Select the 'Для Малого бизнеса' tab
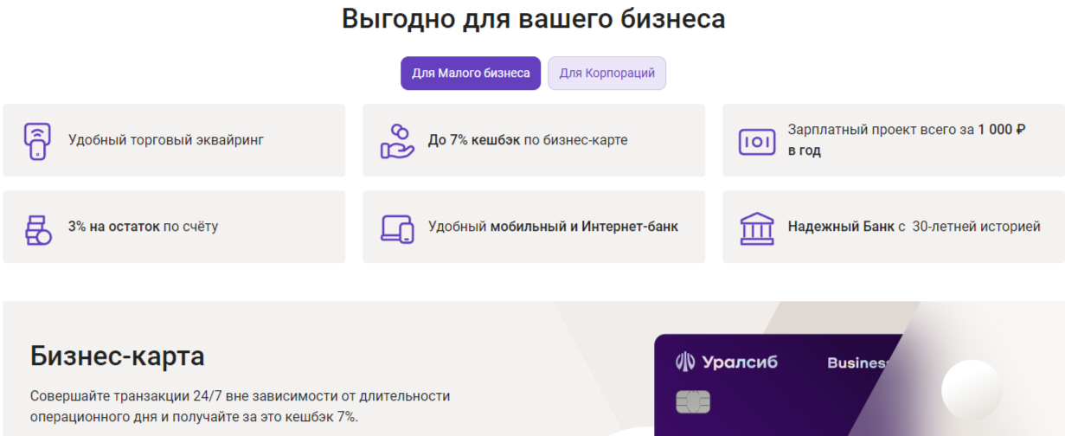The width and height of the screenshot is (1065, 436). point(471,74)
